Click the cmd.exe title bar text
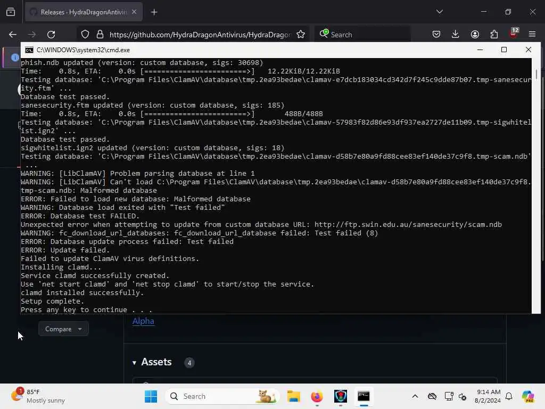The width and height of the screenshot is (545, 409). (x=83, y=50)
